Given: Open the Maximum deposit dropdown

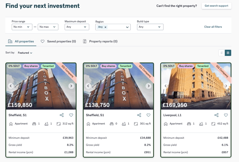Looking at the screenshot, I should [x=77, y=27].
